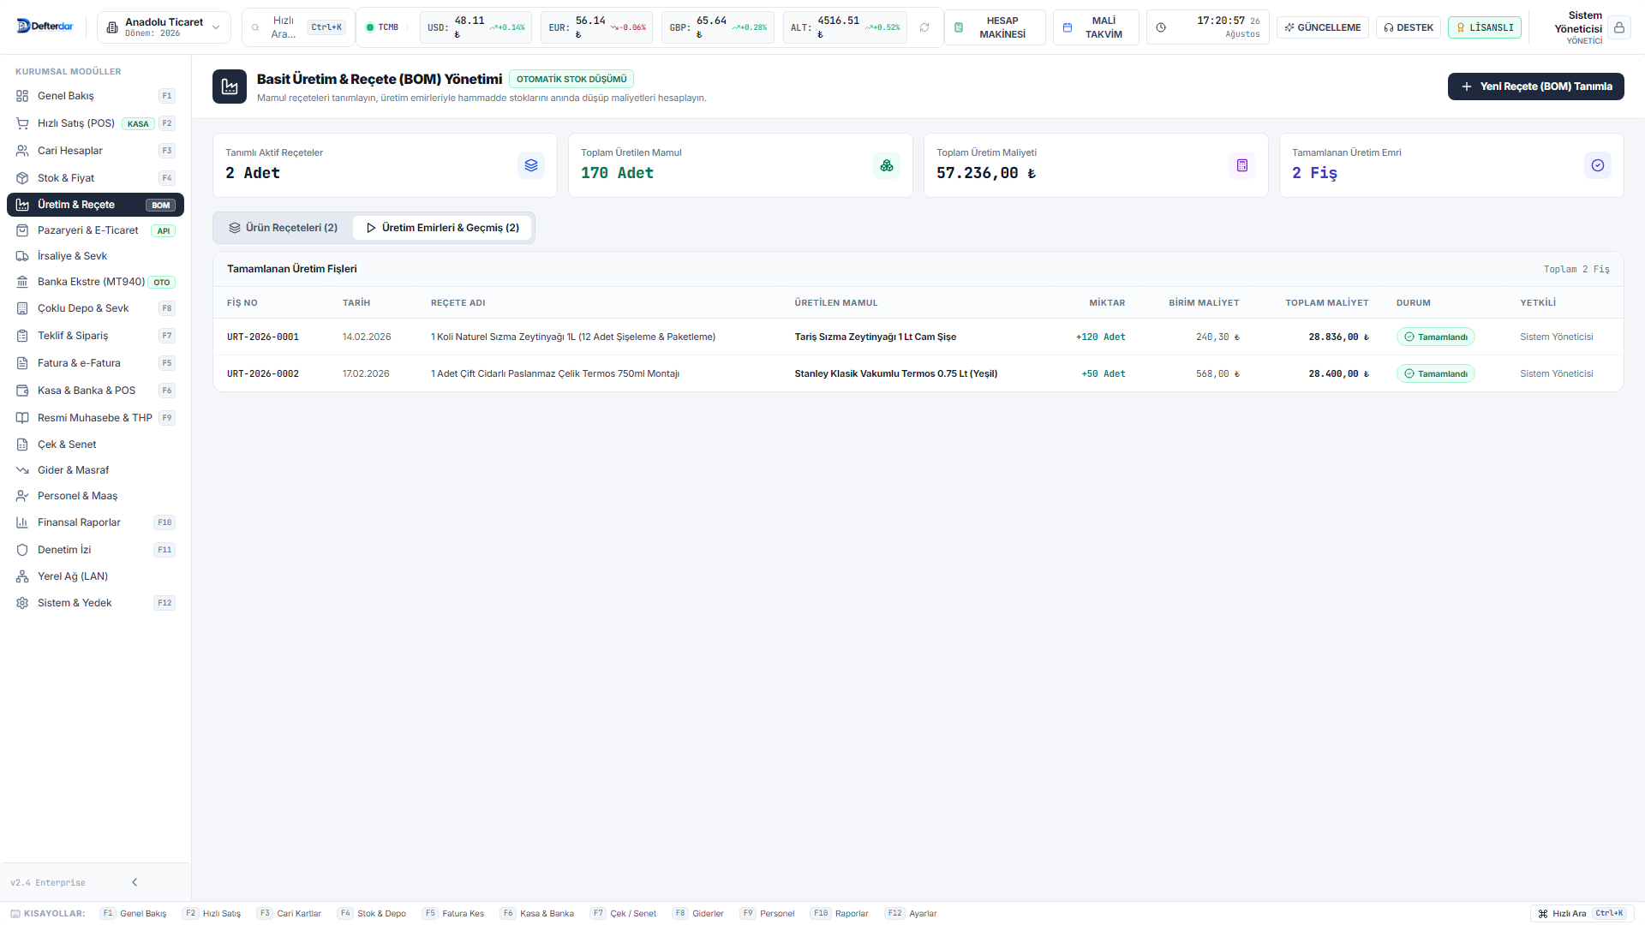
Task: Collapse the sidebar with the chevron
Action: pyautogui.click(x=135, y=882)
